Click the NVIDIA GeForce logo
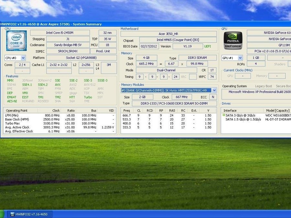Viewport: 291px width, 218px height. click(x=233, y=40)
